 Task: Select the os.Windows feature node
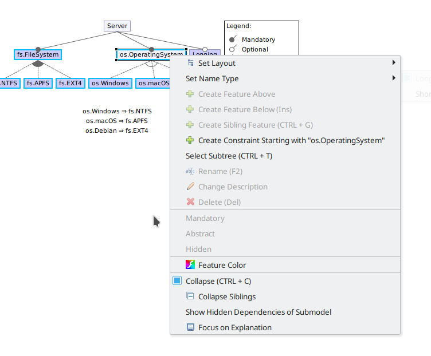pyautogui.click(x=110, y=83)
